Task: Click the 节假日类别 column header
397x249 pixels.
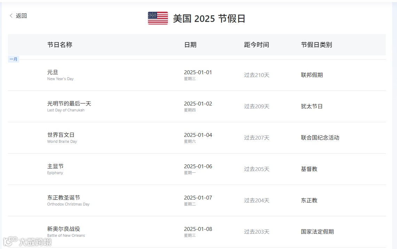Action: (x=317, y=45)
